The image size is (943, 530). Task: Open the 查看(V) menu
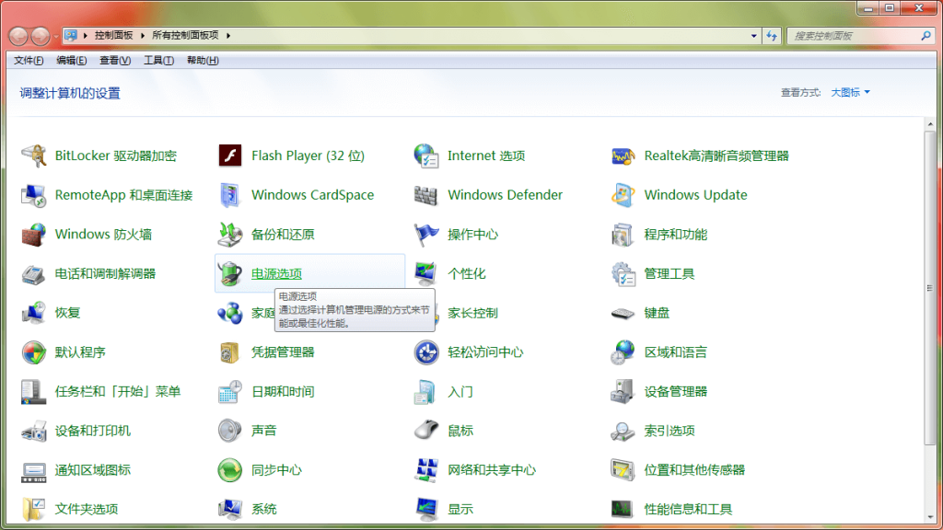click(115, 60)
